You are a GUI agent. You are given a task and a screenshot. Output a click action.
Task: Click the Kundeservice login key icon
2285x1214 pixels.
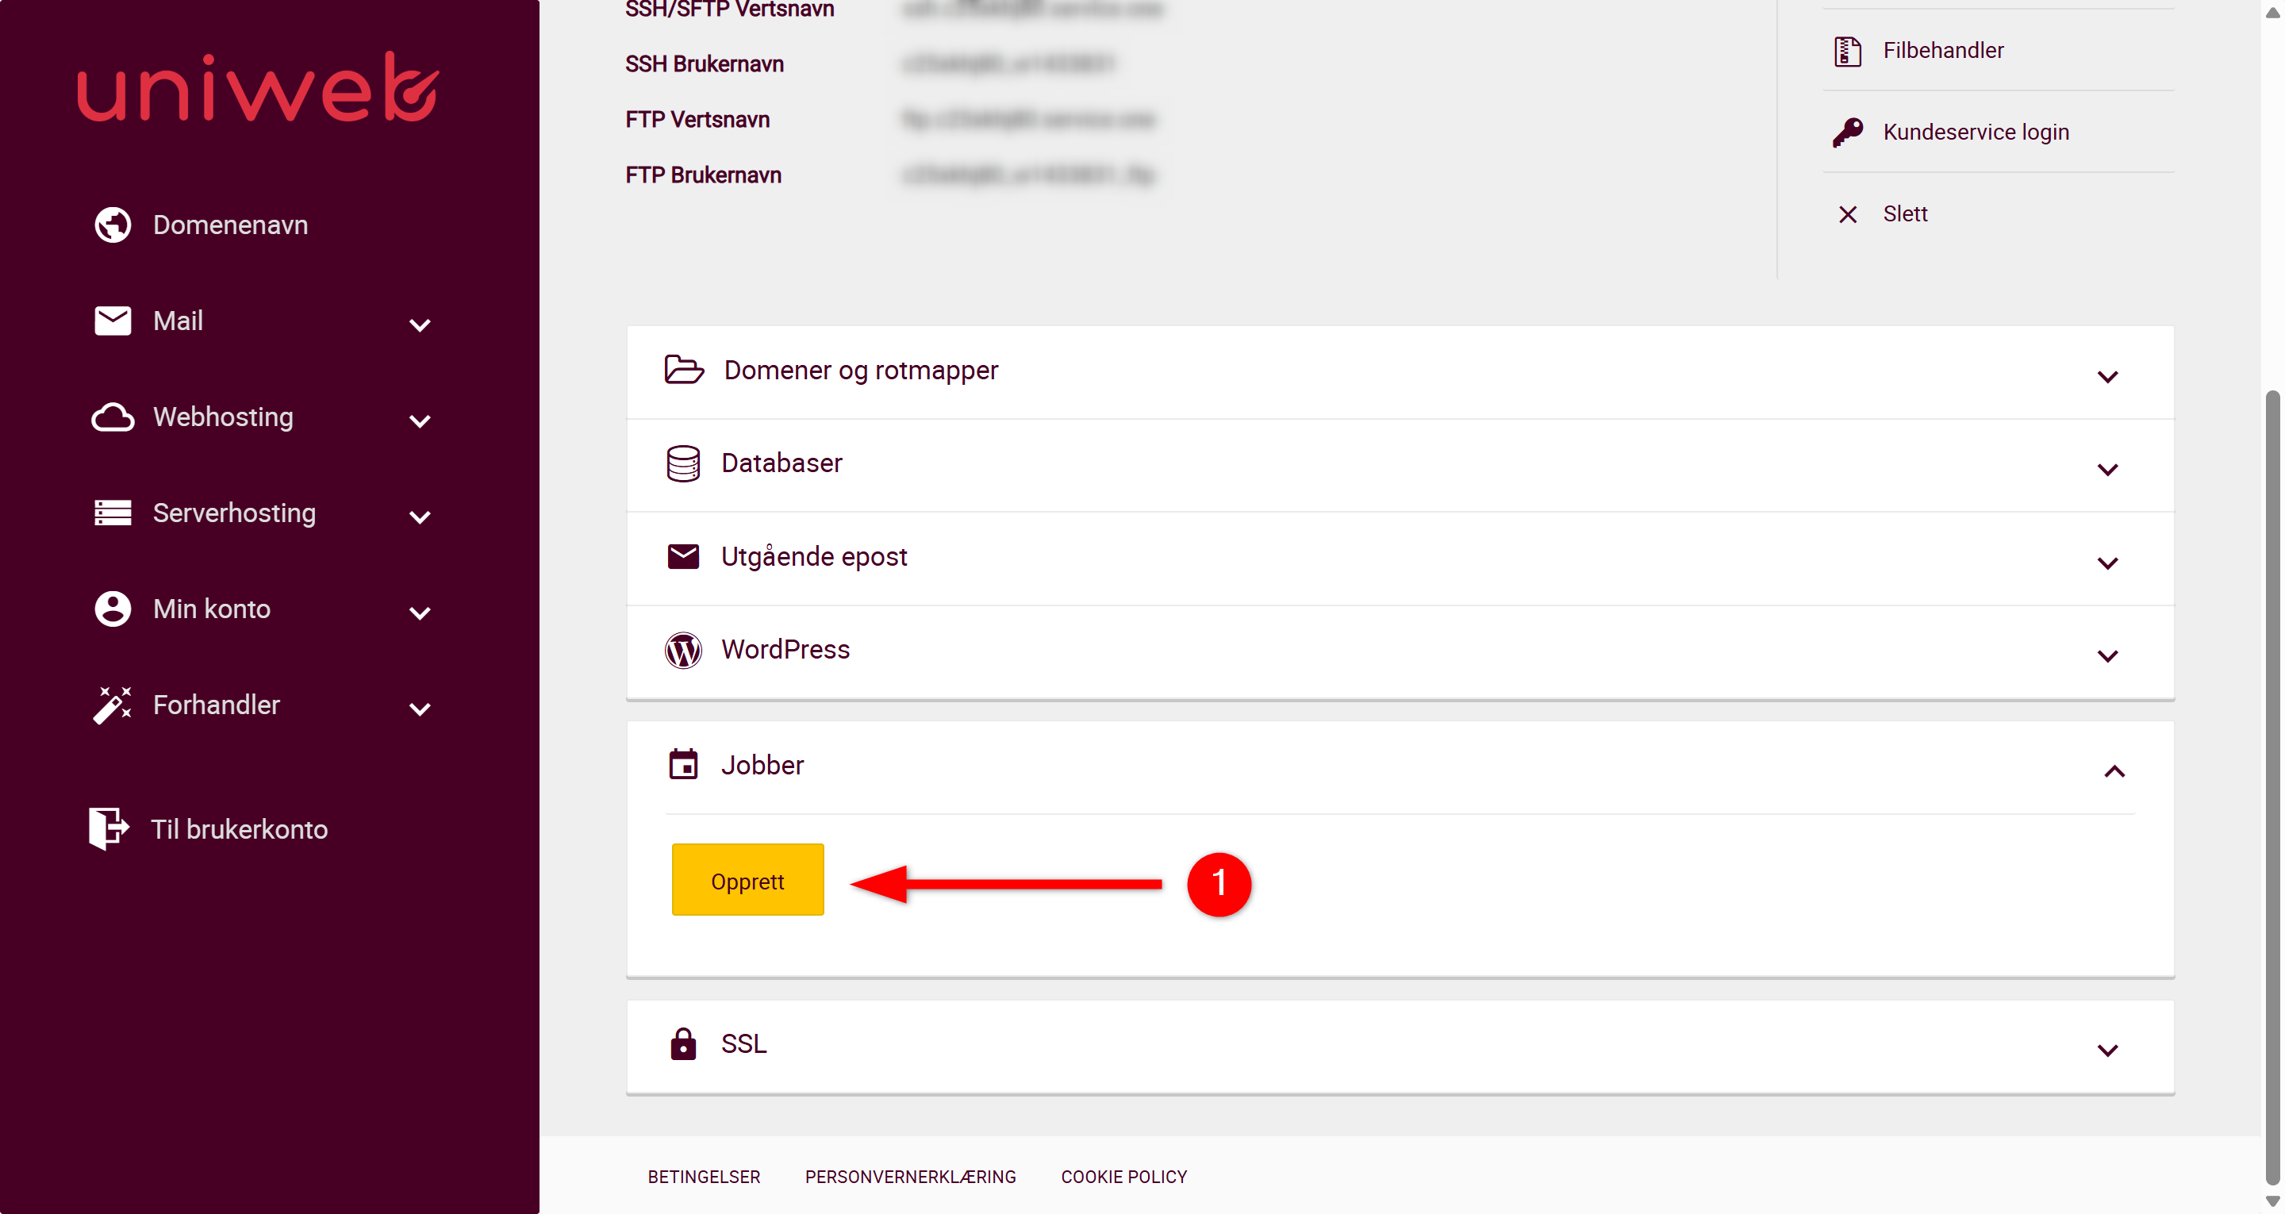point(1848,133)
